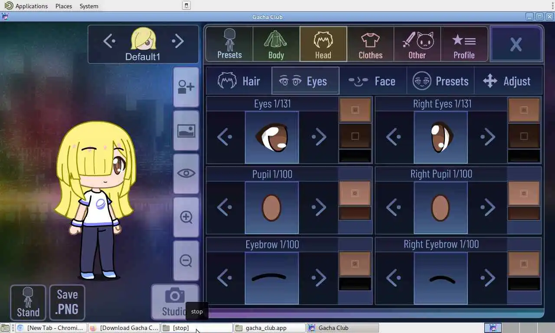Image resolution: width=555 pixels, height=333 pixels.
Task: Switch to Face sub-tab
Action: point(372,81)
